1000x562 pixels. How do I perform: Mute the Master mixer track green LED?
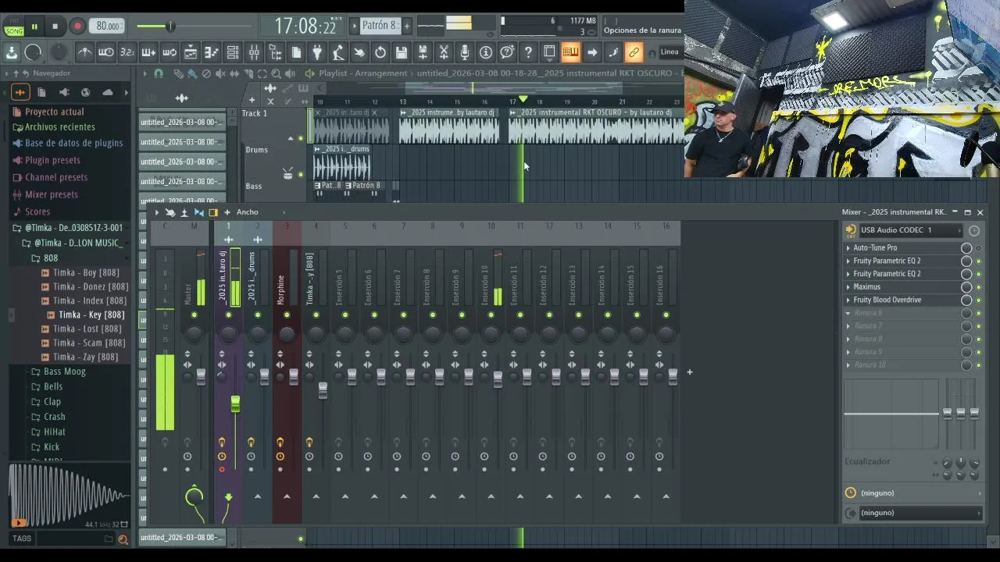tap(195, 315)
